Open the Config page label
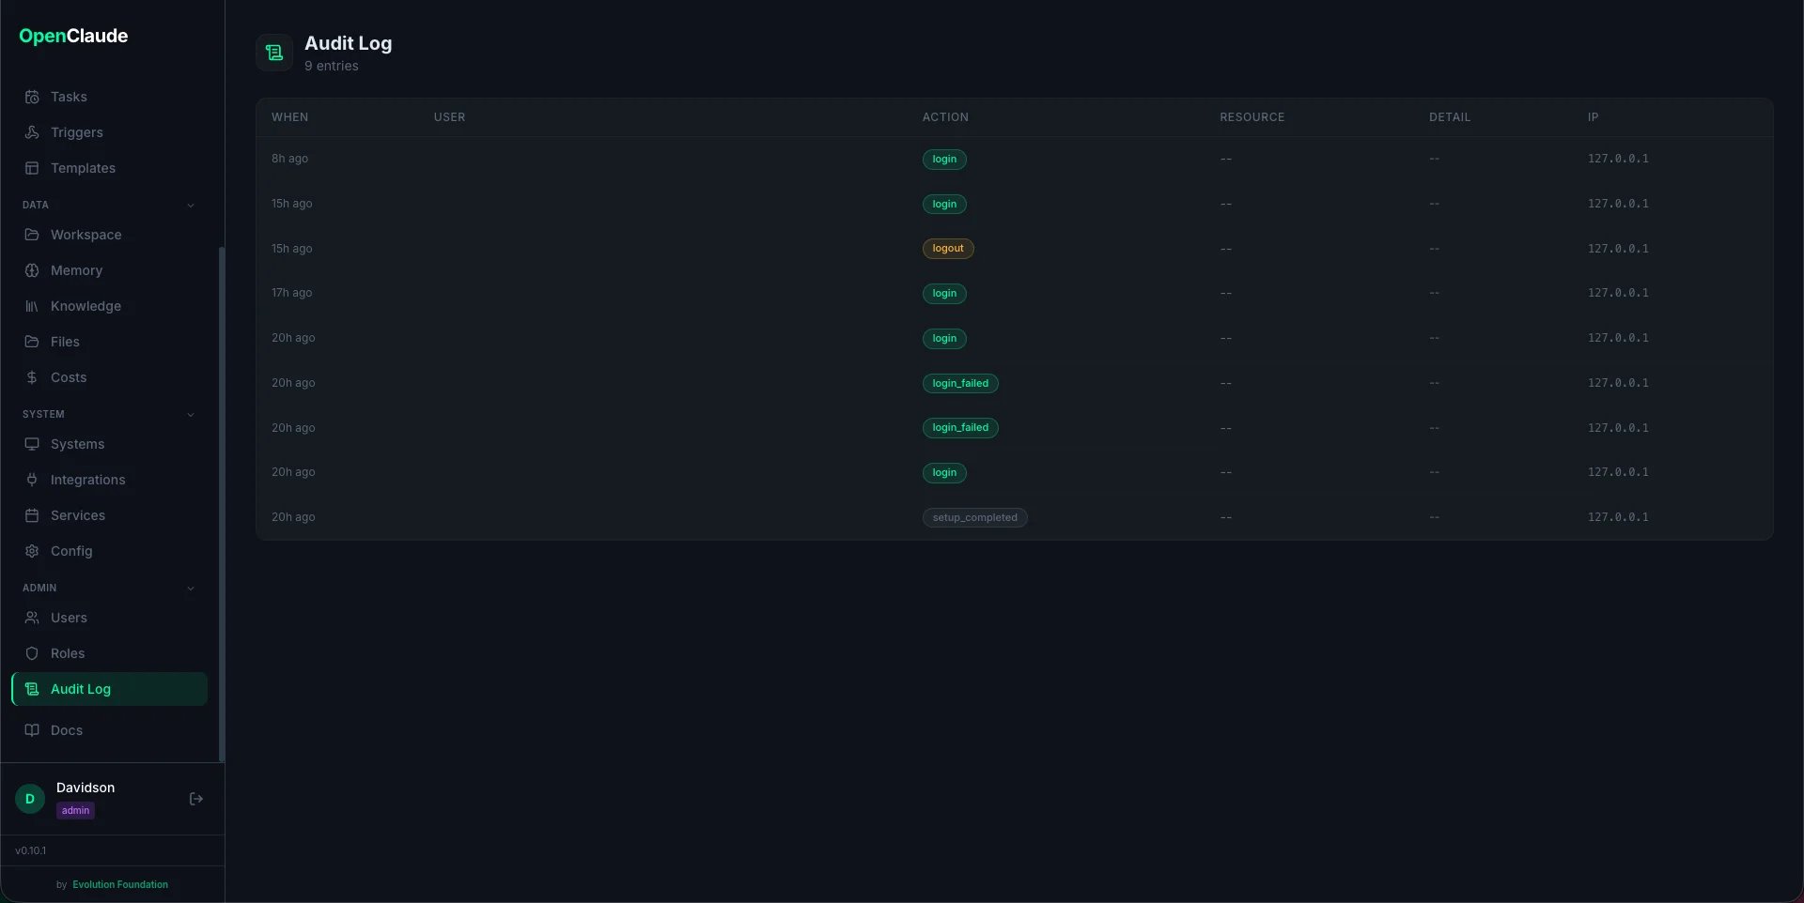This screenshot has height=903, width=1804. click(x=71, y=551)
